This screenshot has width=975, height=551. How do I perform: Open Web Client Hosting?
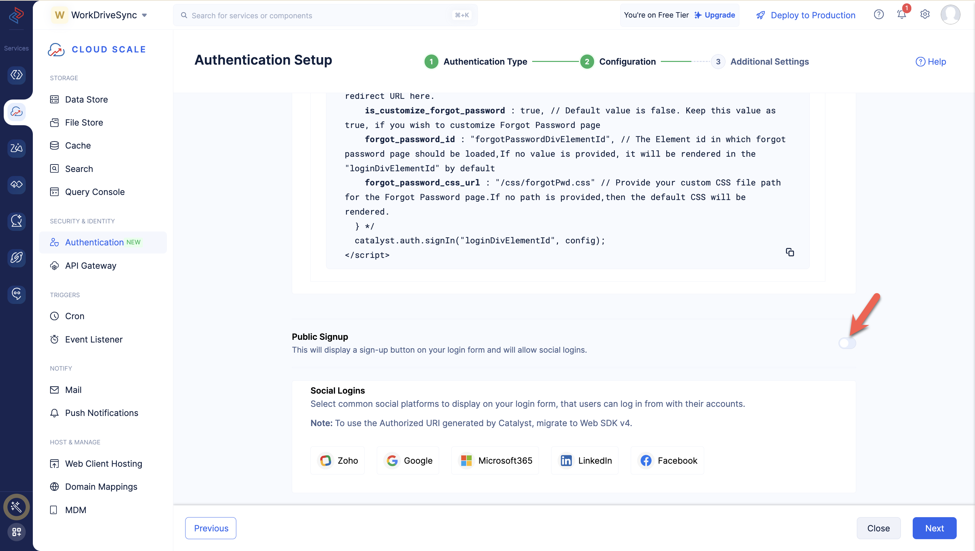point(103,464)
